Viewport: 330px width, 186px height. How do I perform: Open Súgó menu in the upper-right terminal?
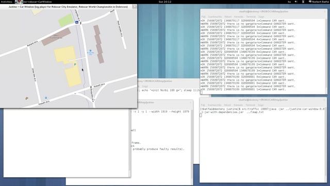[261, 17]
